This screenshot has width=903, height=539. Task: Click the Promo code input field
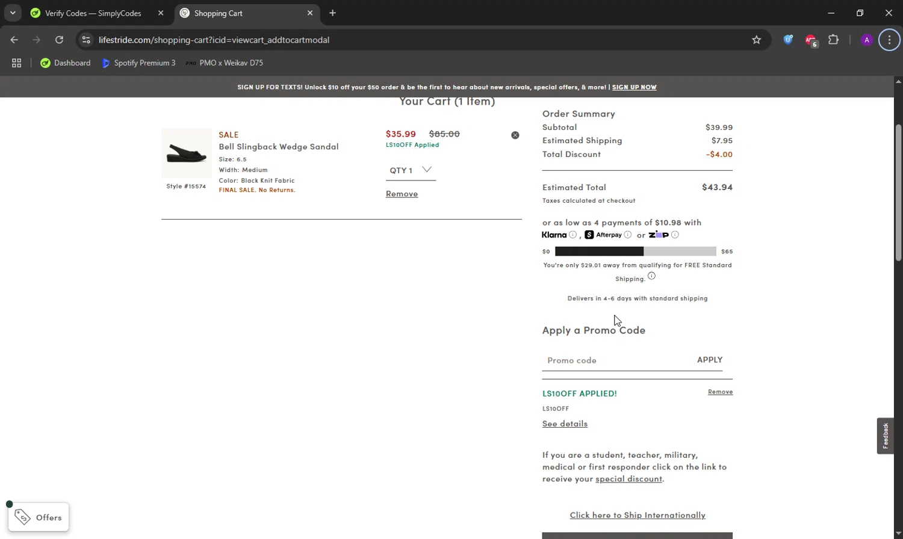616,360
